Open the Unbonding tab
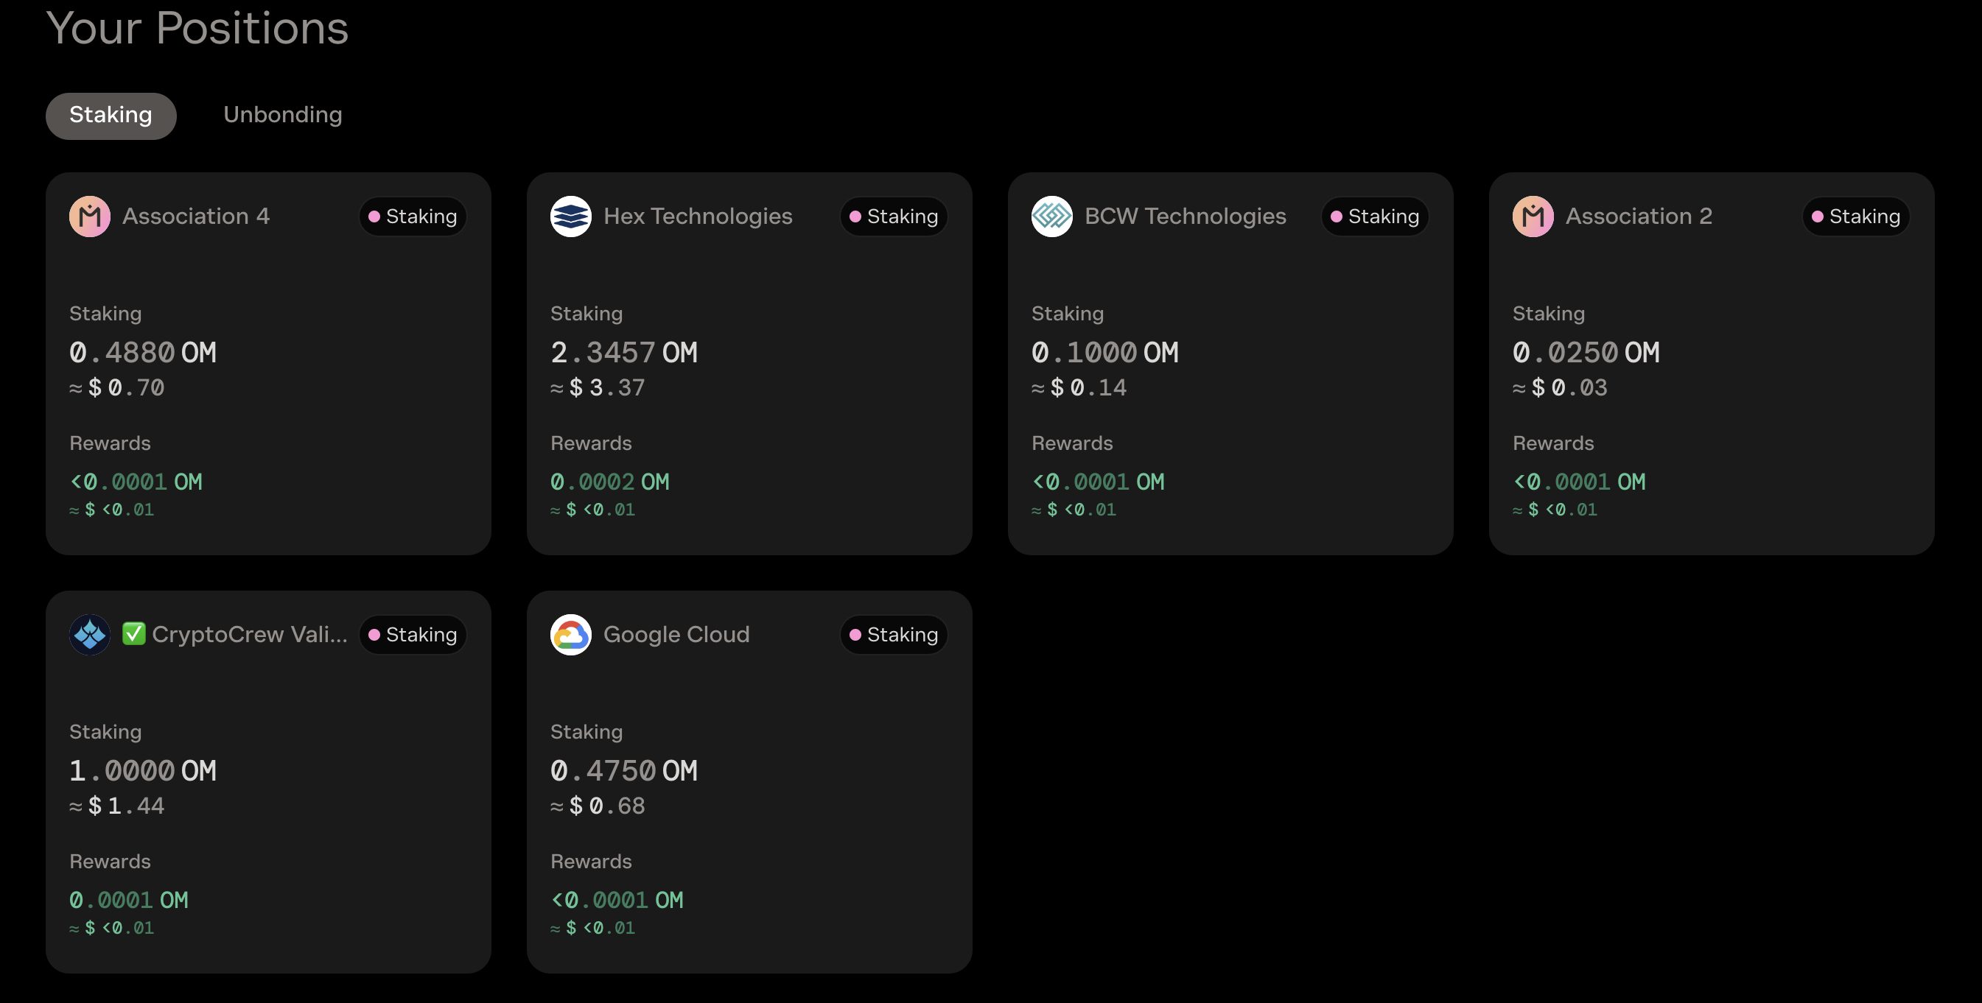Screen dimensions: 1982x1003 click(282, 116)
